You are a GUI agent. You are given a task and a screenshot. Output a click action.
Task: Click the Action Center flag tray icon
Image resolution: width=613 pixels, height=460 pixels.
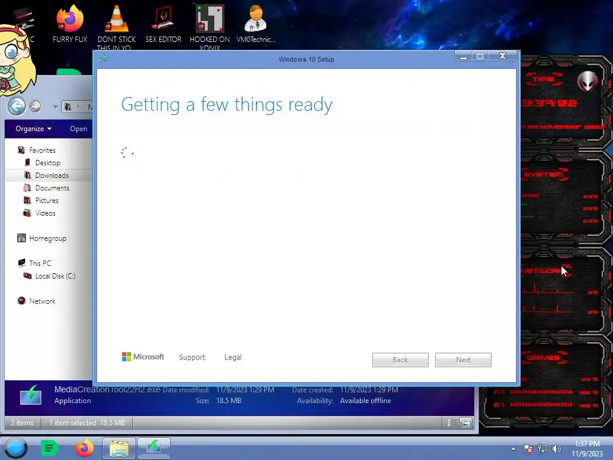click(x=528, y=449)
